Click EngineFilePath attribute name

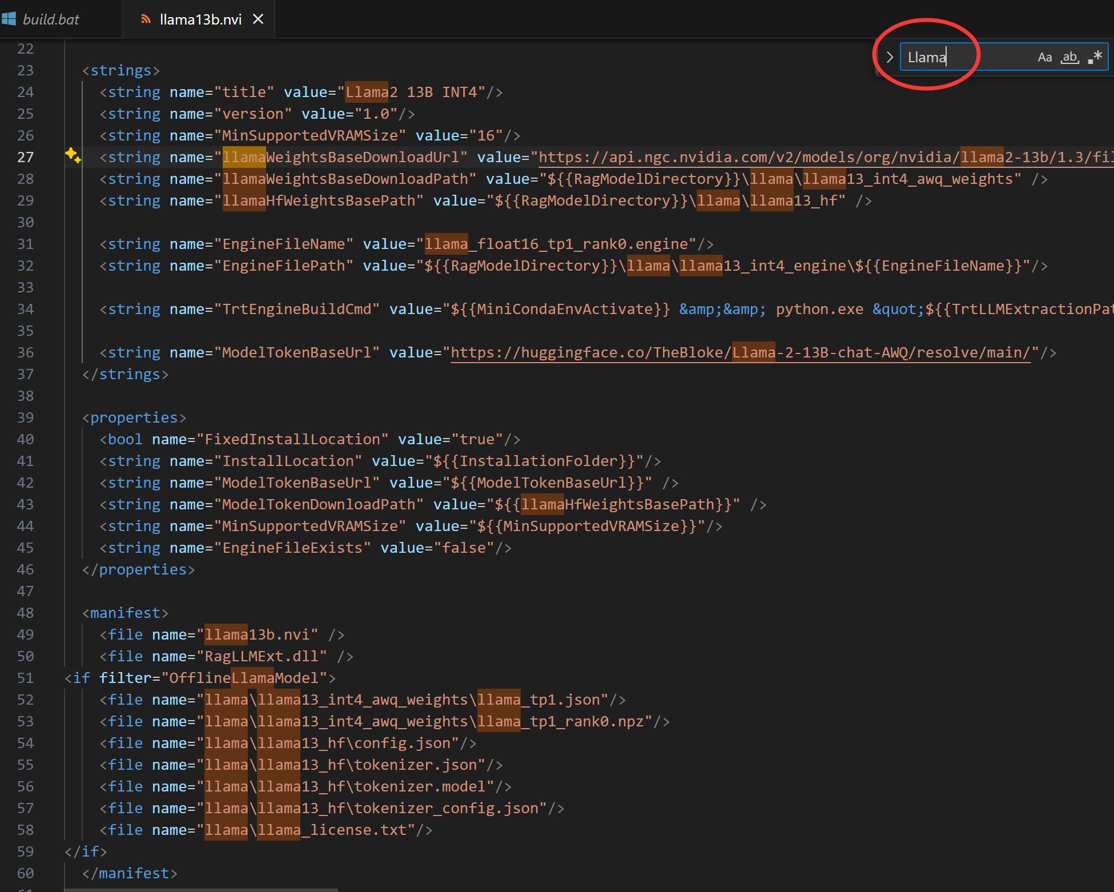point(284,266)
